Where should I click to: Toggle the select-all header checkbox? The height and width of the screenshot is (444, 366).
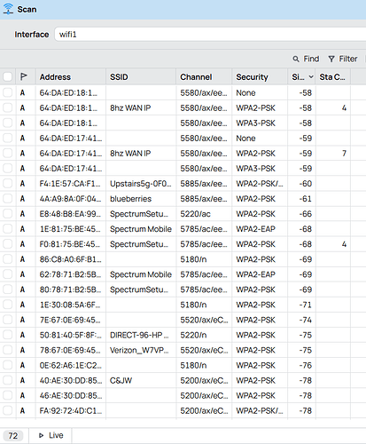(7, 77)
